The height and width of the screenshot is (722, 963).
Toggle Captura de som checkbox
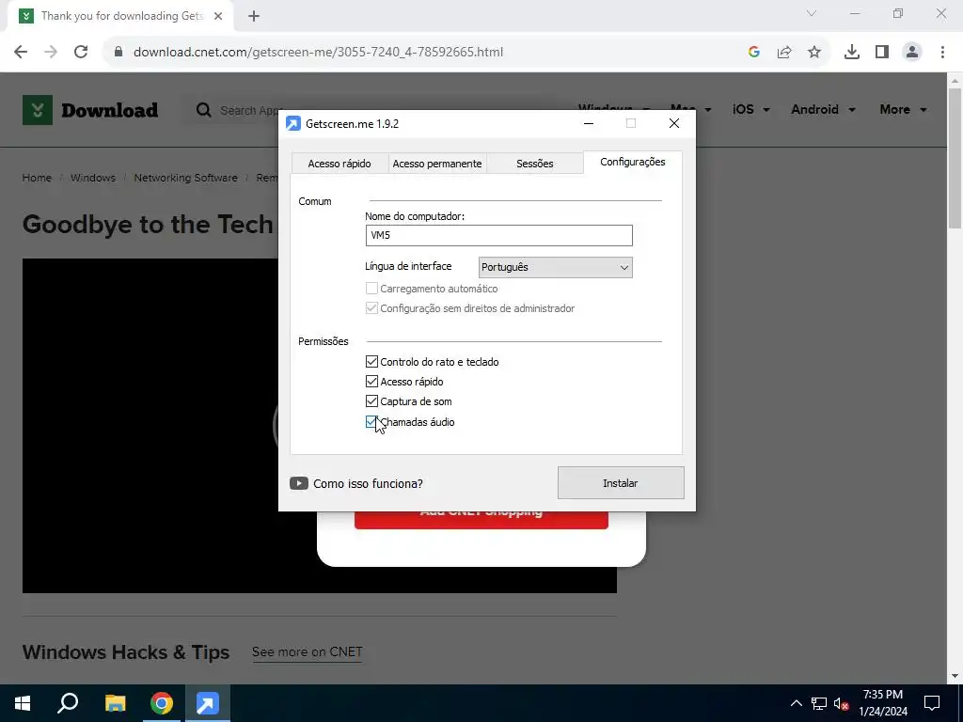point(371,400)
